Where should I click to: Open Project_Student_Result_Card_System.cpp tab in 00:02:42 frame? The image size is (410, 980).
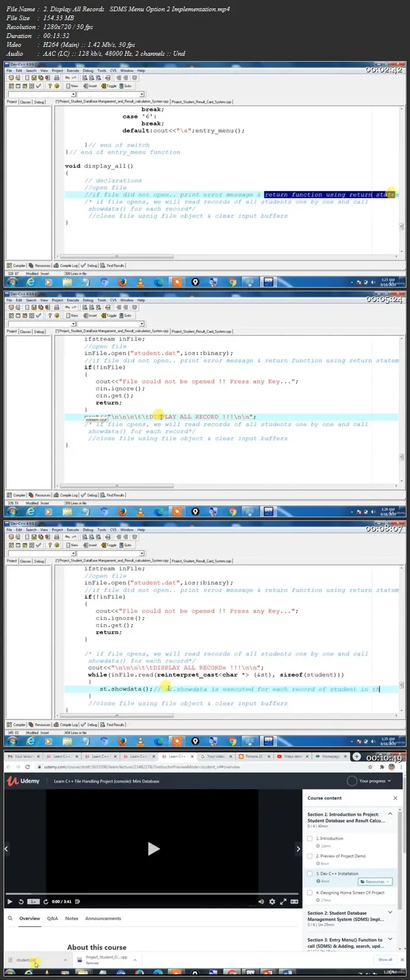coord(202,101)
